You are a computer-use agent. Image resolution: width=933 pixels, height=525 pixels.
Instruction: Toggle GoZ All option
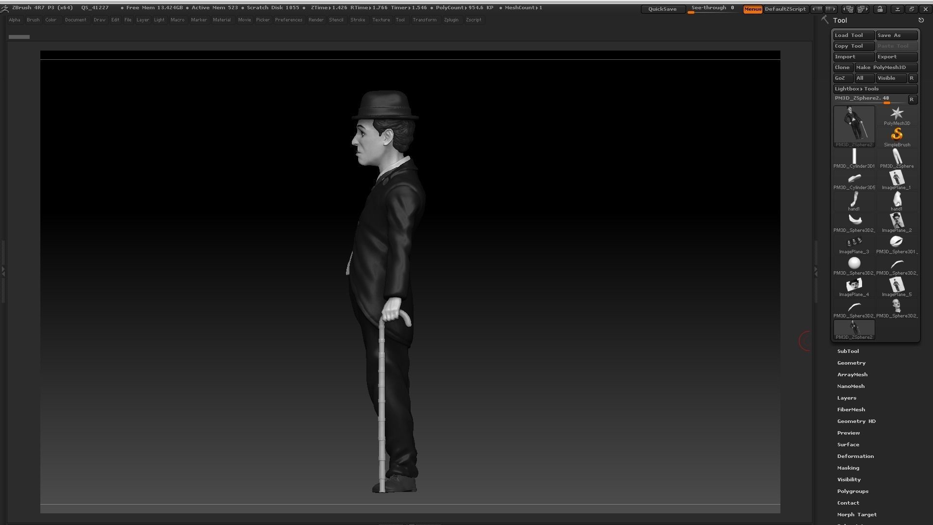pos(864,78)
